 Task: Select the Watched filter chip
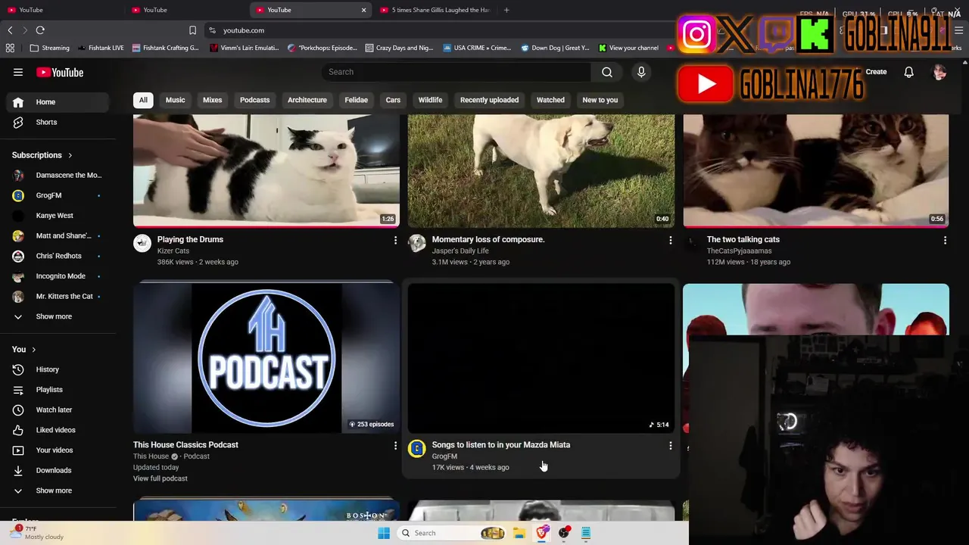tap(550, 100)
